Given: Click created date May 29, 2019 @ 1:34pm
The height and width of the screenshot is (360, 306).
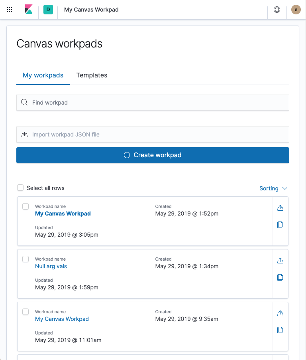Looking at the screenshot, I should pos(187,266).
